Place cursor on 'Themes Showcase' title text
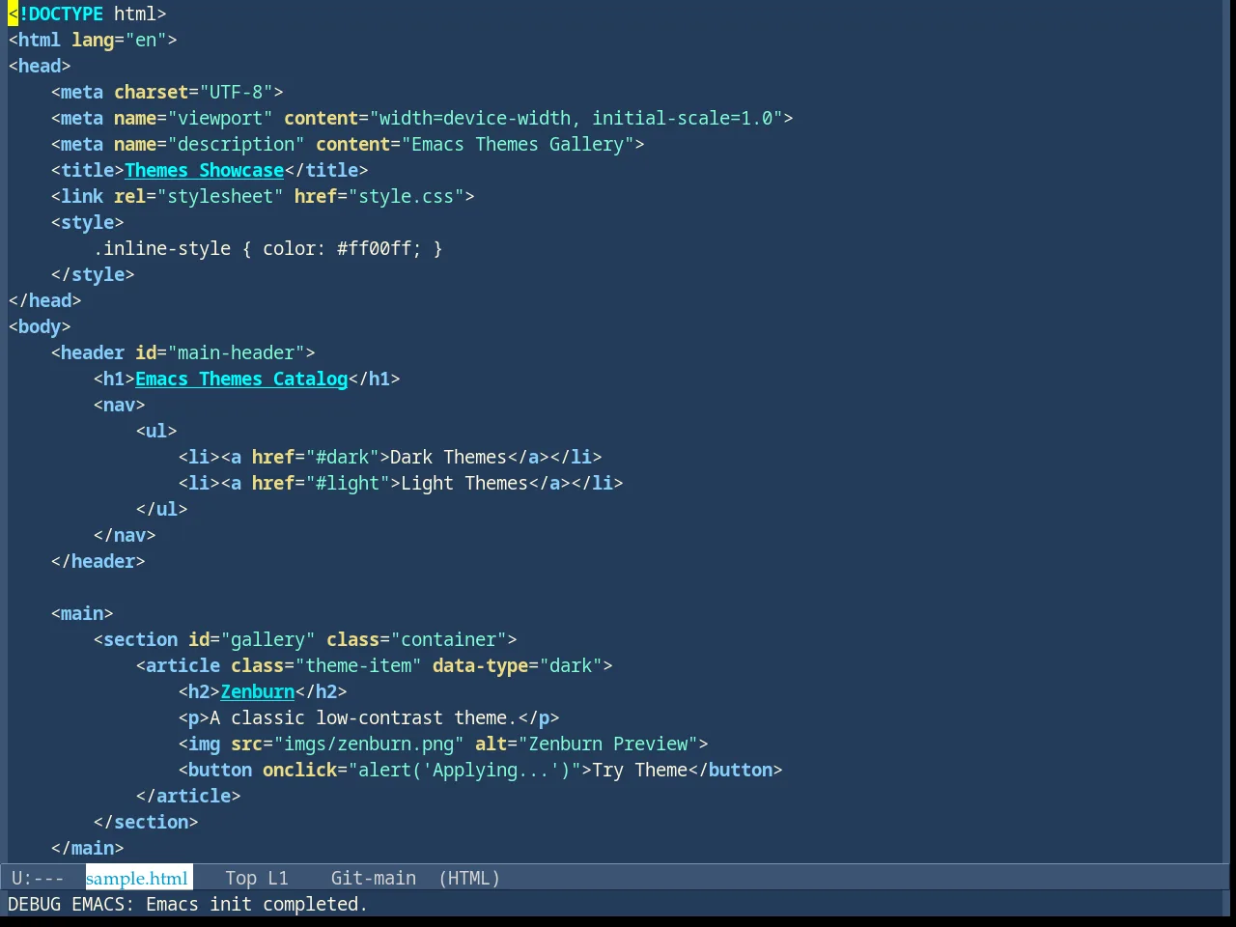The height and width of the screenshot is (927, 1236). [205, 170]
